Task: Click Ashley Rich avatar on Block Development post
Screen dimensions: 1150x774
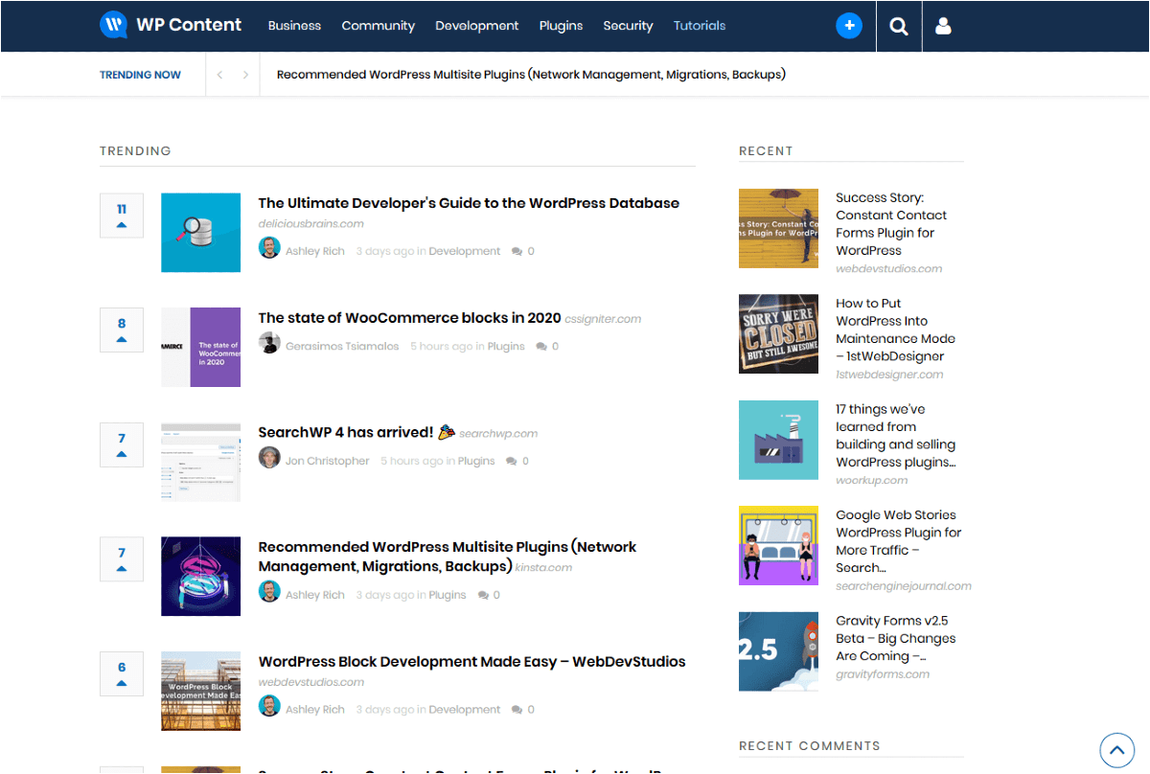Action: (x=269, y=706)
